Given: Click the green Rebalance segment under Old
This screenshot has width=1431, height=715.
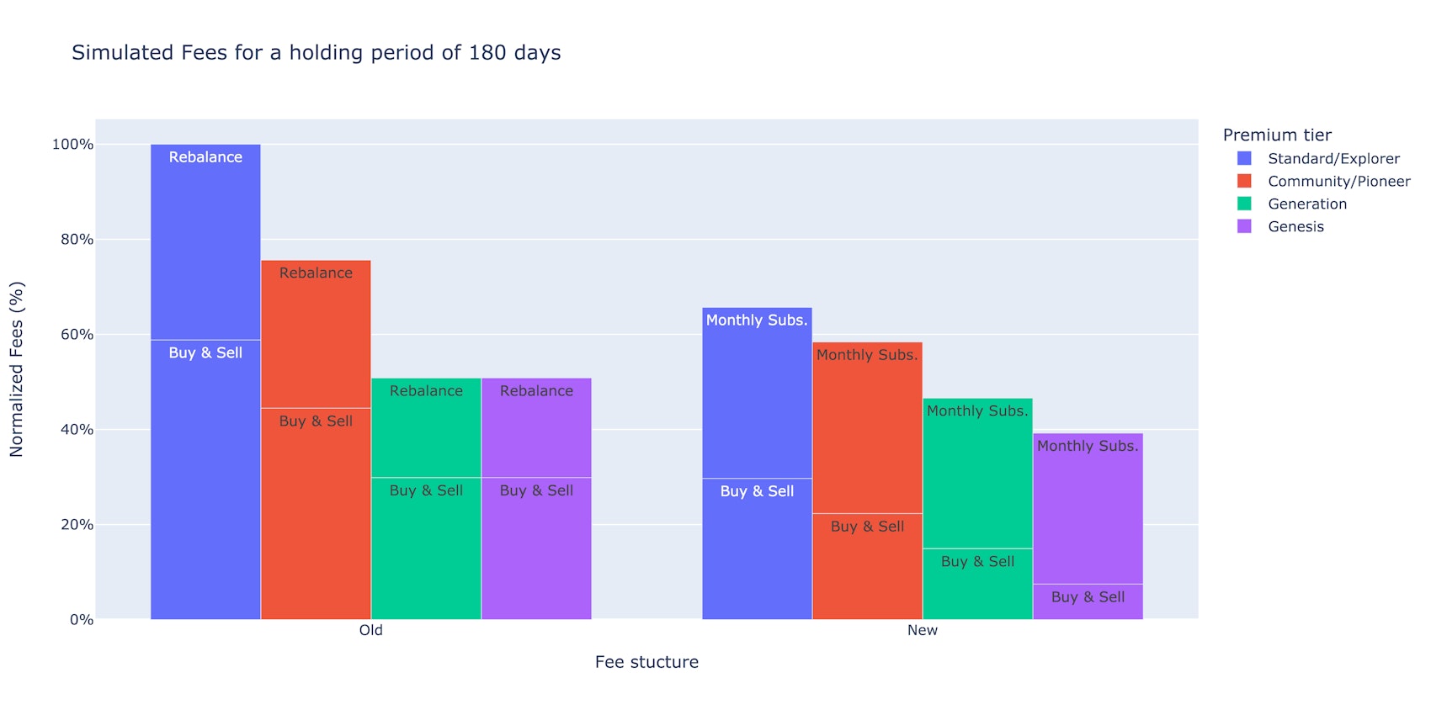Looking at the screenshot, I should pos(426,429).
